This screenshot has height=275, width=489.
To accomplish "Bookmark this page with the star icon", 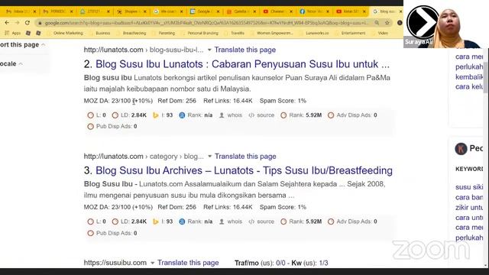I will pos(387,23).
